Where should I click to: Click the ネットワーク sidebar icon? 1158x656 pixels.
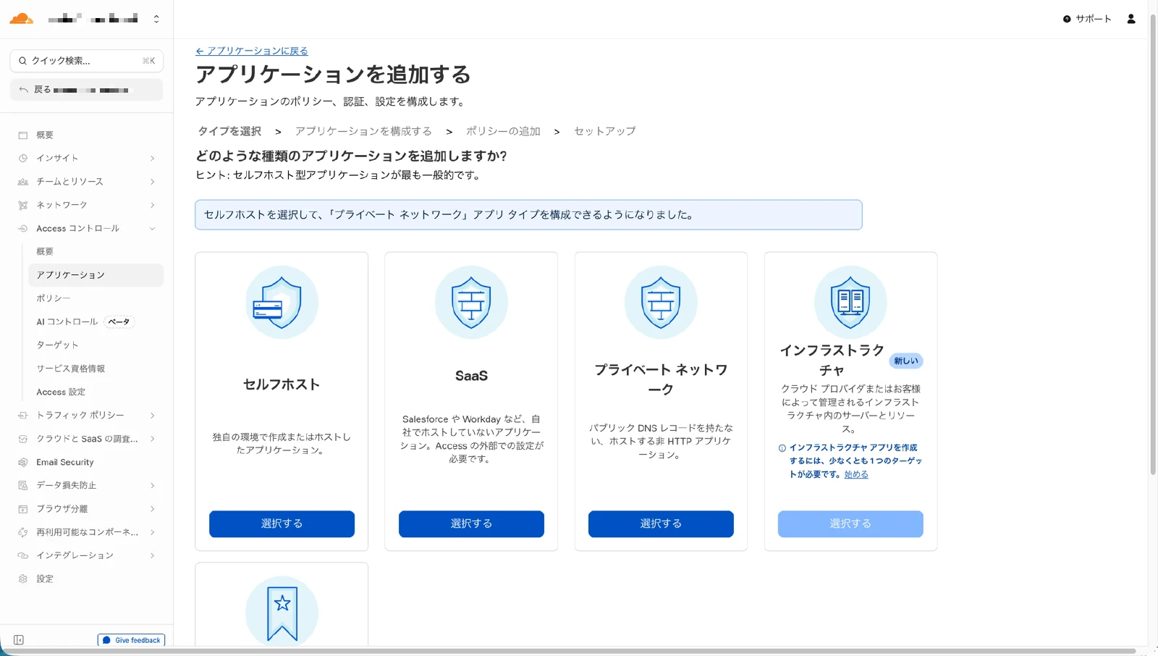coord(22,205)
